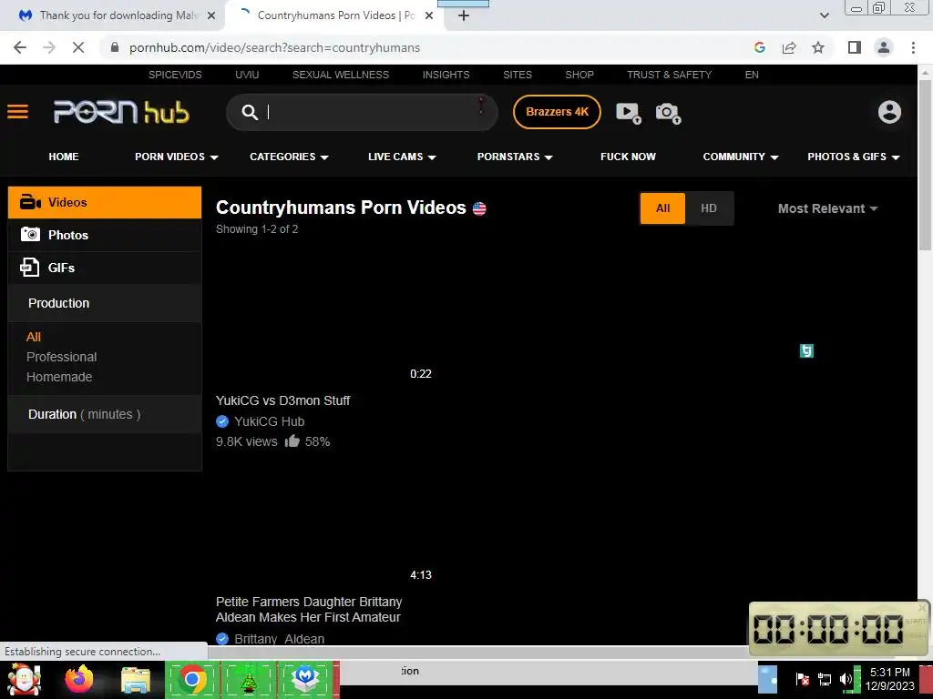Open the Shop link in top bar
Image resolution: width=933 pixels, height=699 pixels.
coord(579,75)
